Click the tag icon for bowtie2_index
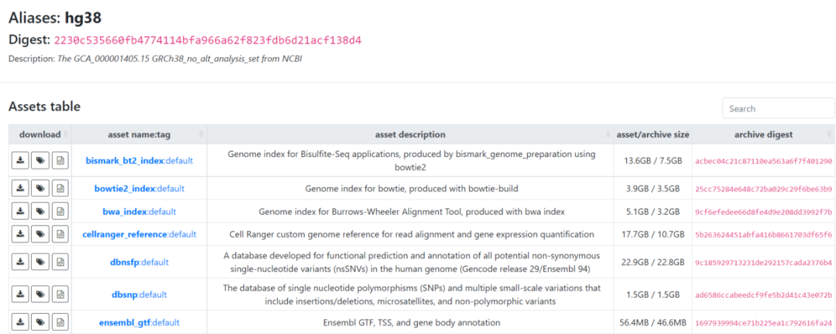This screenshot has width=836, height=334. click(x=40, y=189)
